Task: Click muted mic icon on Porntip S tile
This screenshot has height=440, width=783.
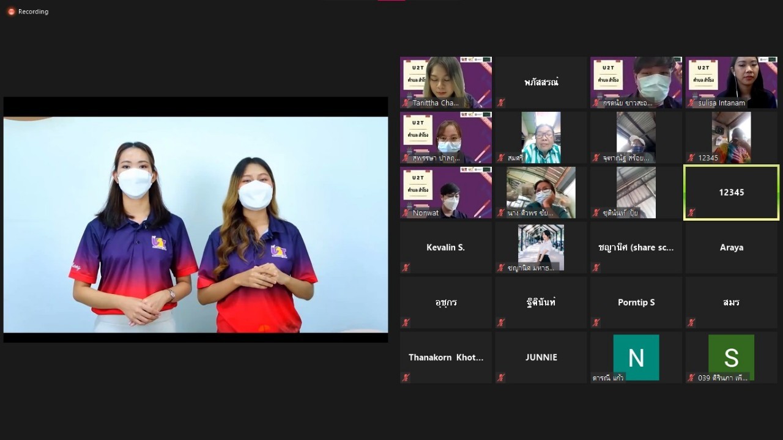Action: (596, 323)
